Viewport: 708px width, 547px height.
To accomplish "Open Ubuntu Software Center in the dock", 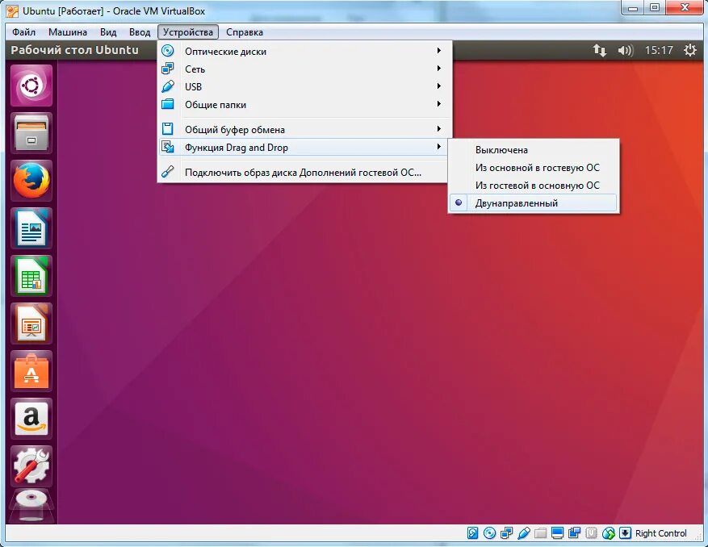I will [31, 371].
